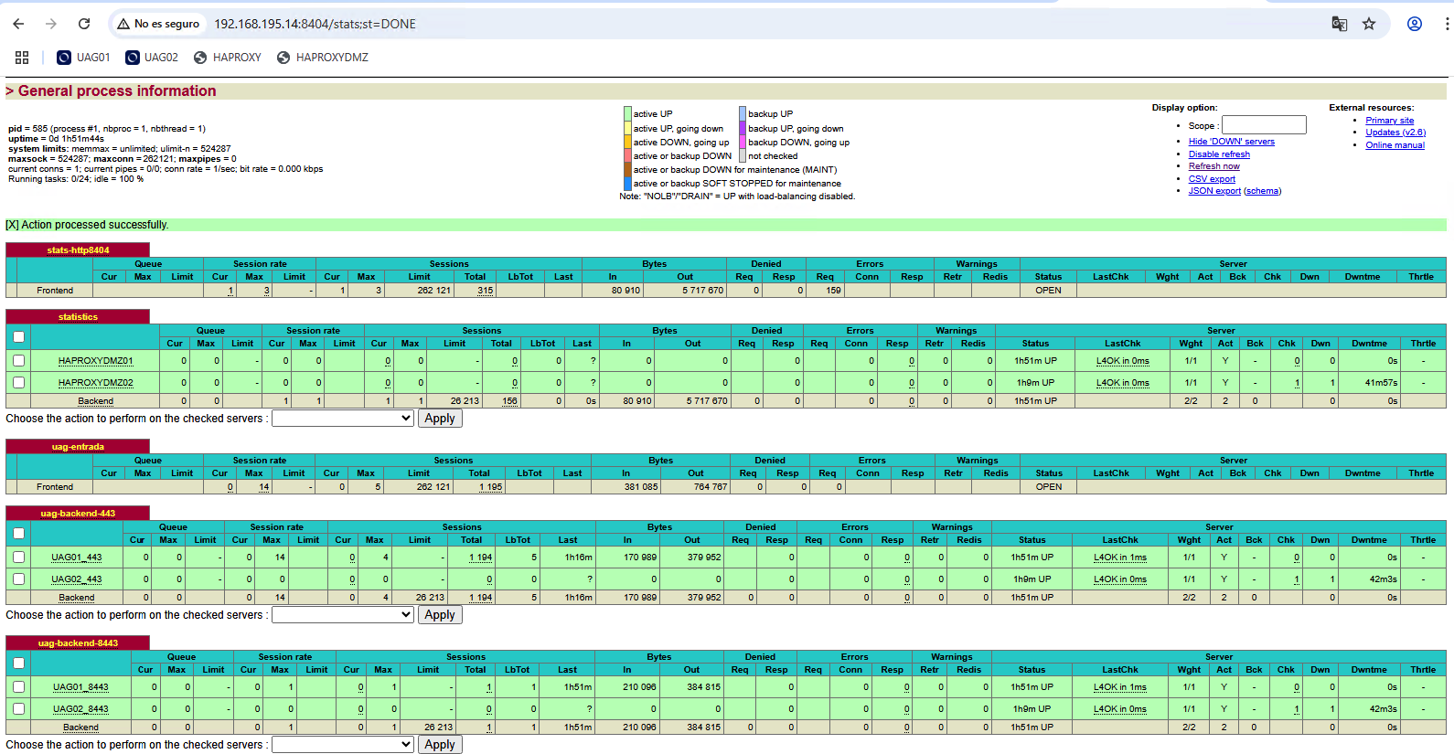The width and height of the screenshot is (1454, 754).
Task: Click the Disable refresh link
Action: [1219, 154]
